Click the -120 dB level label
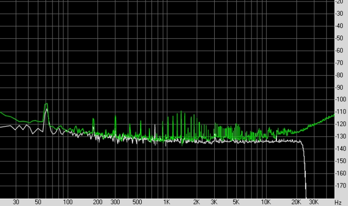The height and width of the screenshot is (206, 348). coord(340,124)
